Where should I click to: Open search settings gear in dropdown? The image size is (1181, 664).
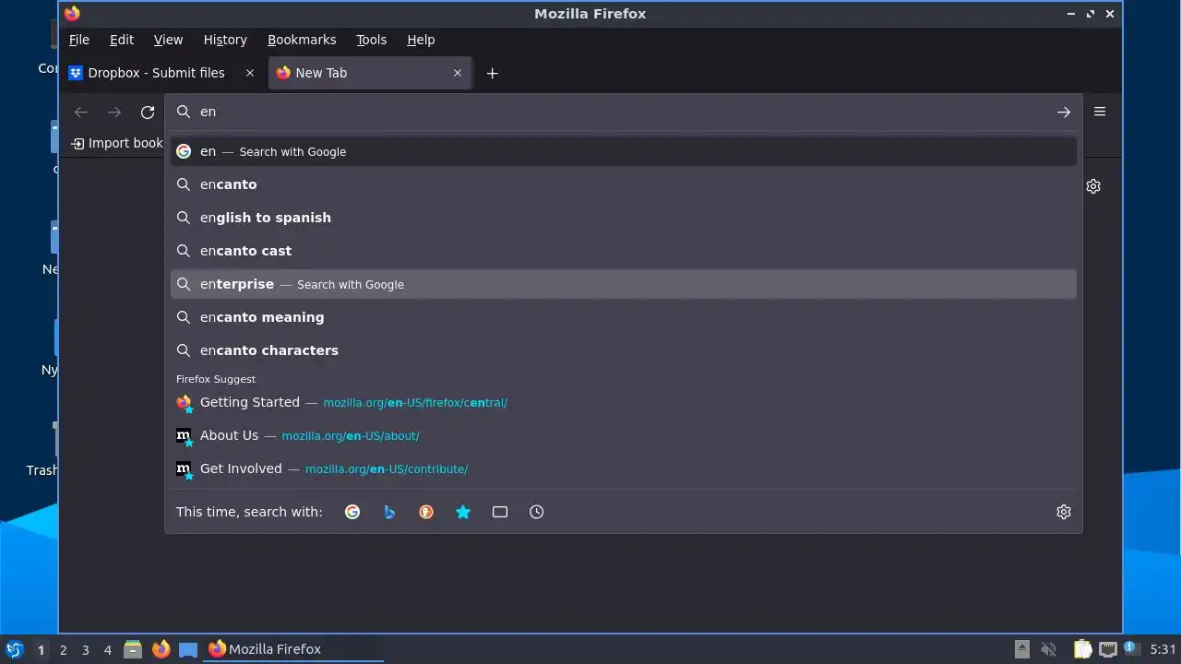1064,512
